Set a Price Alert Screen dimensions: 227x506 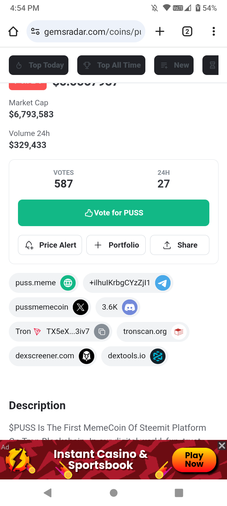coord(50,245)
